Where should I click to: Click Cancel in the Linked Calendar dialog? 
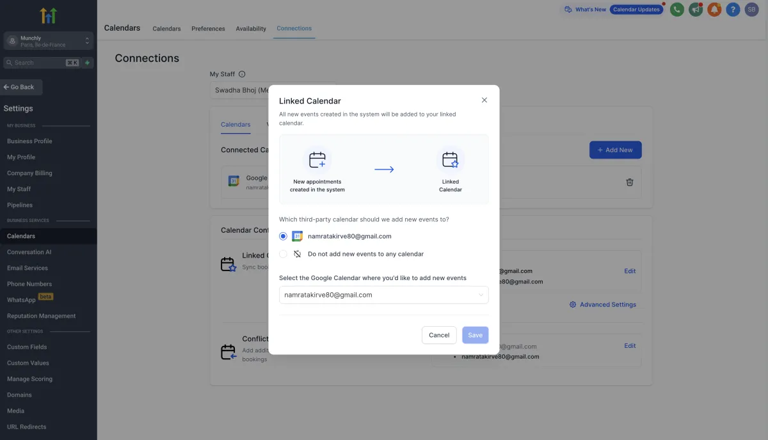click(439, 335)
